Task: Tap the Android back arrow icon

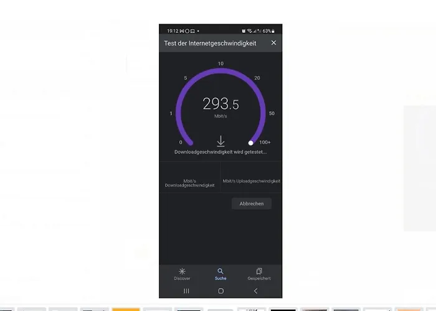Action: pyautogui.click(x=255, y=290)
